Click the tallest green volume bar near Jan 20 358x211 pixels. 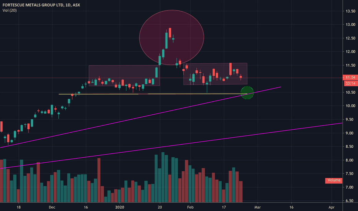coord(163,177)
